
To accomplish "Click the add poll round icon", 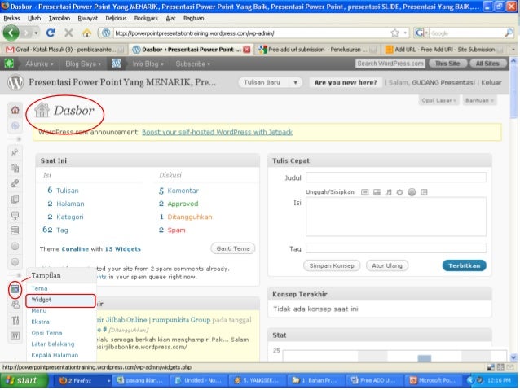I will pos(412,192).
